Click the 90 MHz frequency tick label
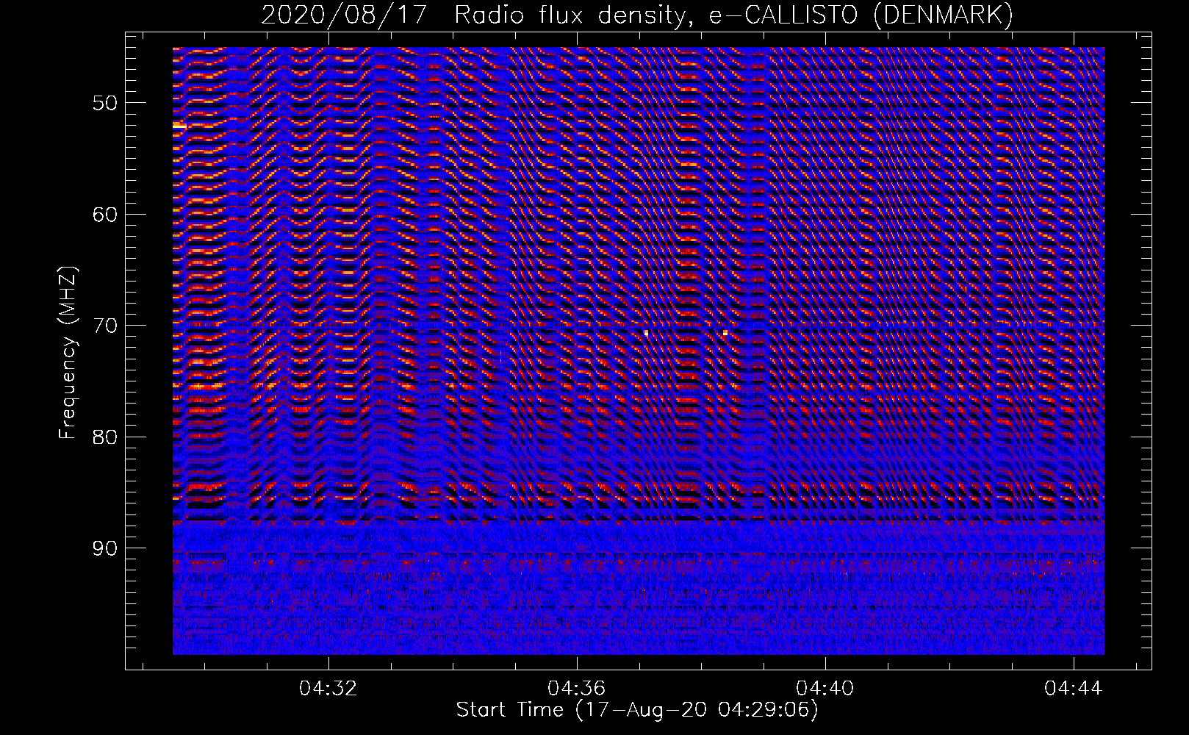The width and height of the screenshot is (1189, 735). pyautogui.click(x=105, y=548)
